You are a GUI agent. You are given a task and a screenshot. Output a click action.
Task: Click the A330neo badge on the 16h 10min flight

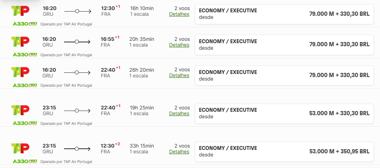[25, 24]
